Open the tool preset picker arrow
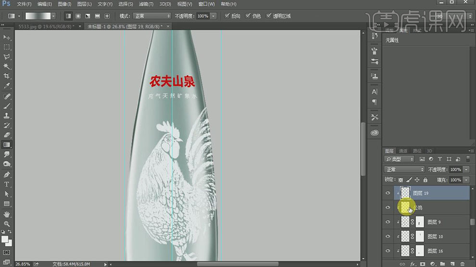The height and width of the screenshot is (267, 476). click(19, 16)
